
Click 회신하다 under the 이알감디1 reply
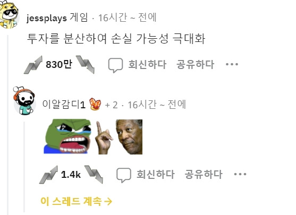point(156,174)
